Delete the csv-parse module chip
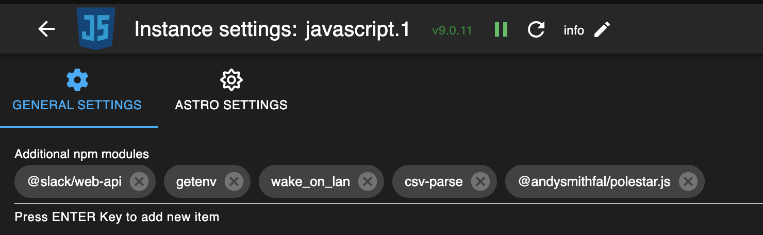The width and height of the screenshot is (763, 235). point(480,181)
